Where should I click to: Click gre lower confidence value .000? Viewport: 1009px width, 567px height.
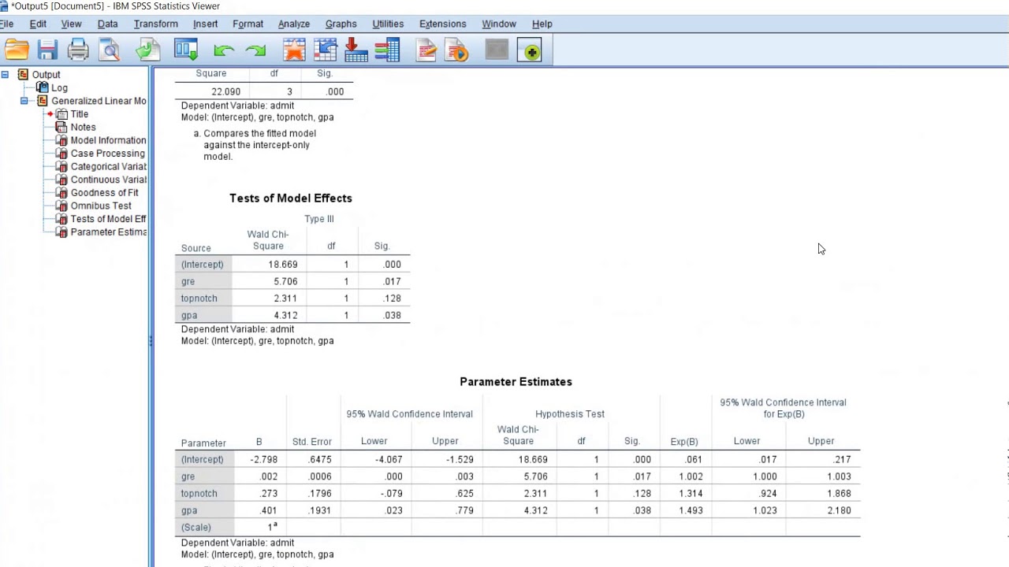click(393, 476)
